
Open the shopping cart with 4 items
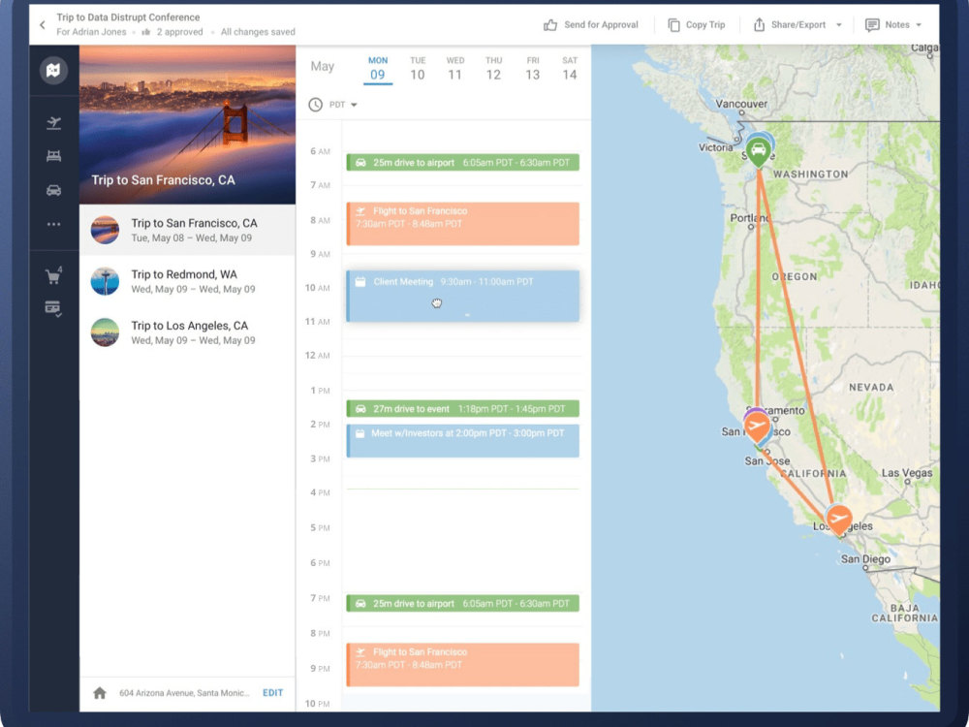[x=53, y=275]
